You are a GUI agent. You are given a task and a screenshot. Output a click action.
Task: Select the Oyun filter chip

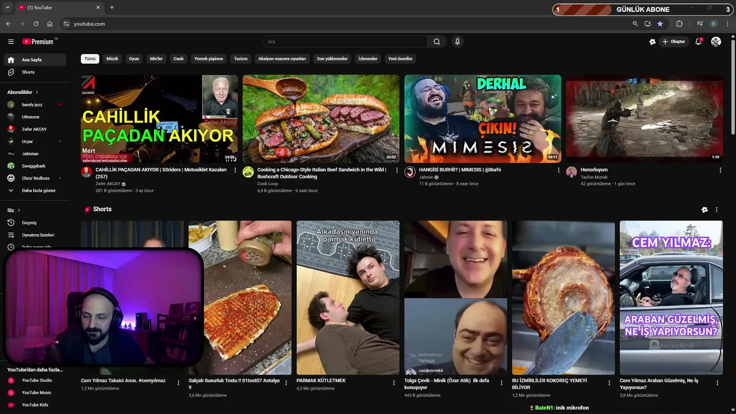click(x=134, y=59)
